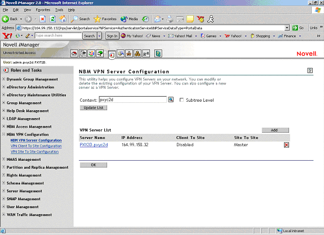The height and width of the screenshot is (235, 324).
Task: Click inside the Context input field
Action: [x=132, y=100]
